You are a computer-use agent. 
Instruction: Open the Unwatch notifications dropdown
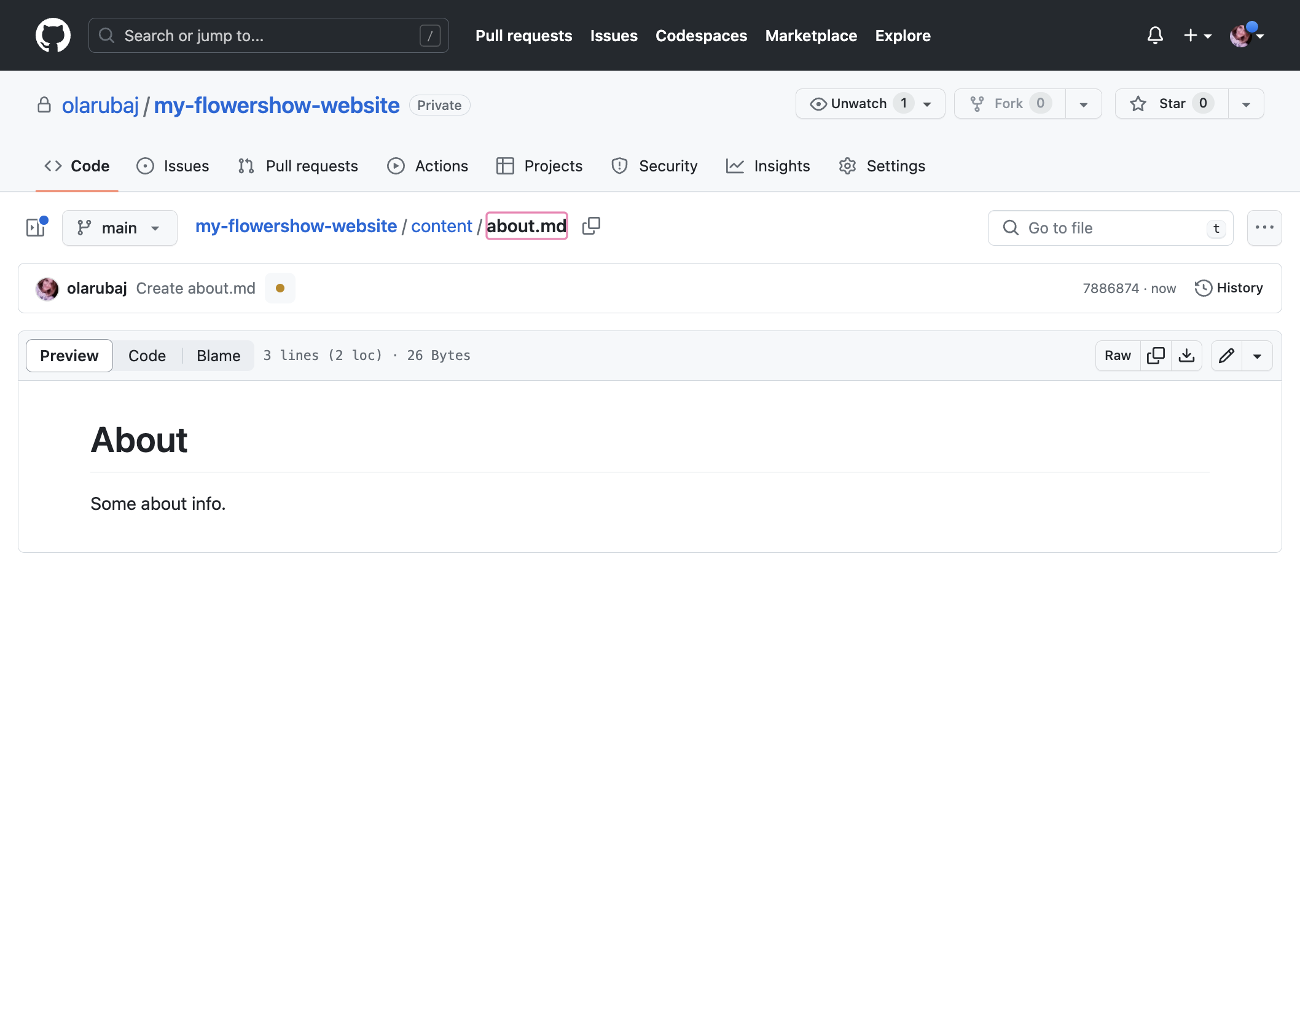tap(870, 104)
